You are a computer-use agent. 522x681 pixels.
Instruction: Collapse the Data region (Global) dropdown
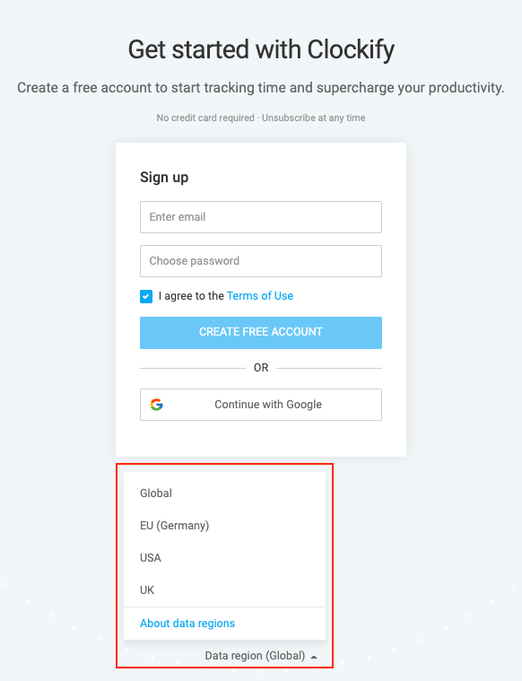click(x=261, y=655)
